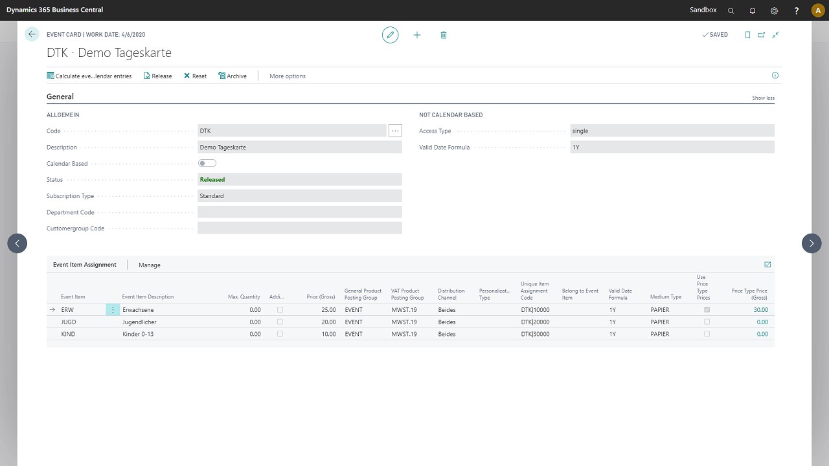
Task: Click Medium Type column header
Action: [x=666, y=297]
